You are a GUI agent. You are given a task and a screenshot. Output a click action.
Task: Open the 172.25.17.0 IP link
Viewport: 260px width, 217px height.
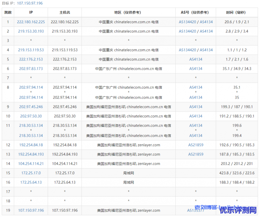(x=31, y=173)
